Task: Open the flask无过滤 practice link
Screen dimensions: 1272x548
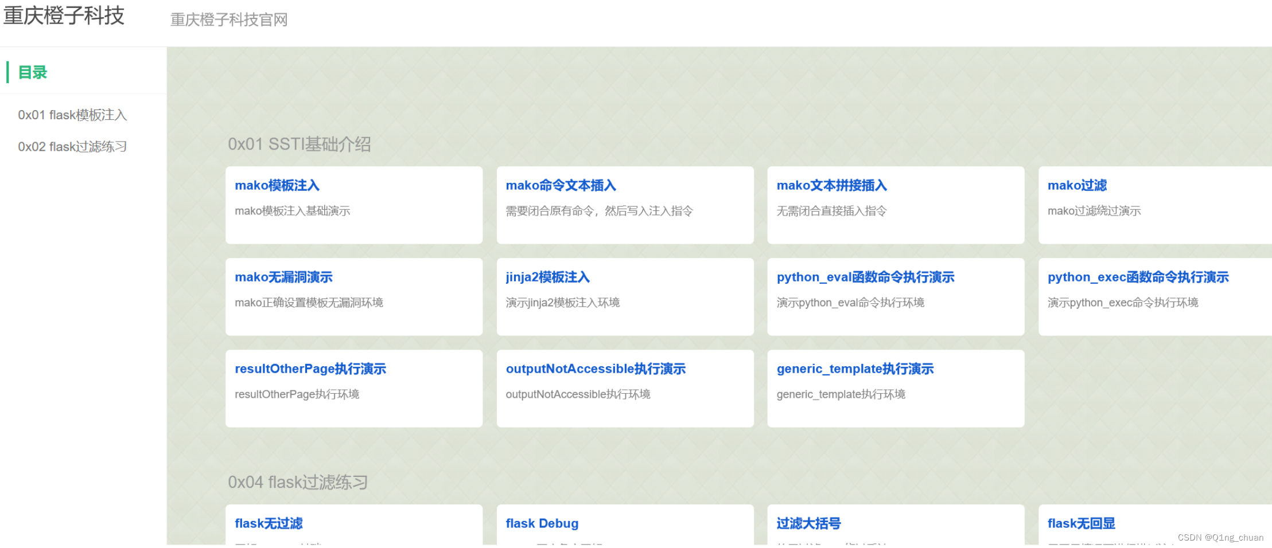Action: pyautogui.click(x=269, y=523)
